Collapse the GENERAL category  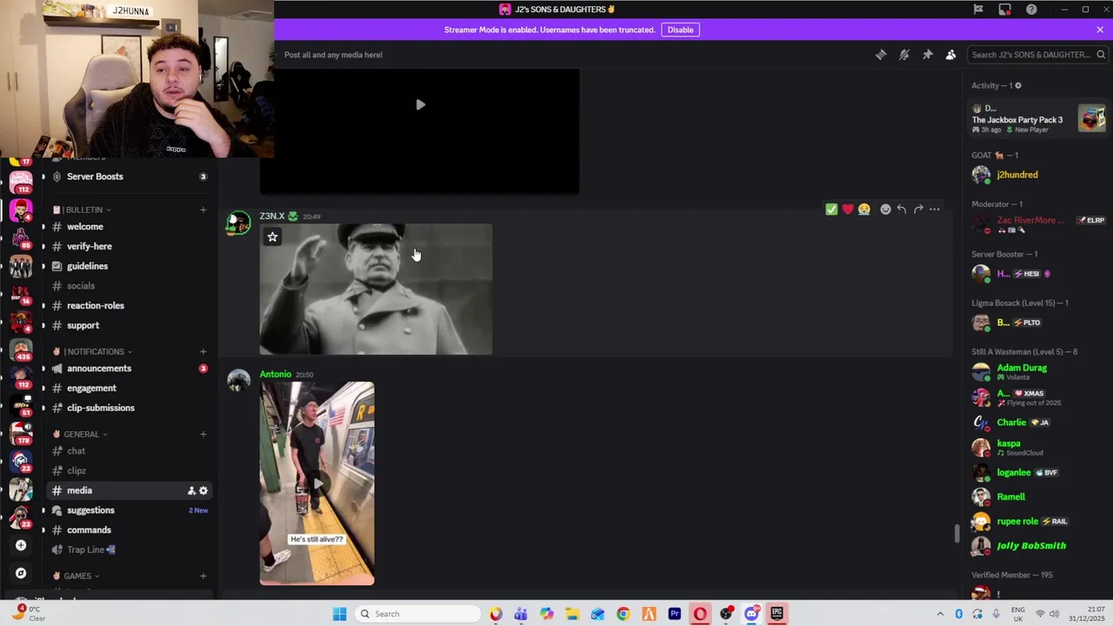[x=80, y=434]
